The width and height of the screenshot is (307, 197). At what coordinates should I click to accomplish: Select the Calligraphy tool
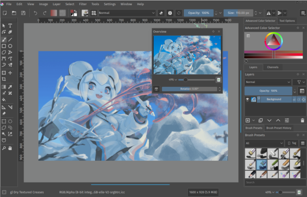10,32
